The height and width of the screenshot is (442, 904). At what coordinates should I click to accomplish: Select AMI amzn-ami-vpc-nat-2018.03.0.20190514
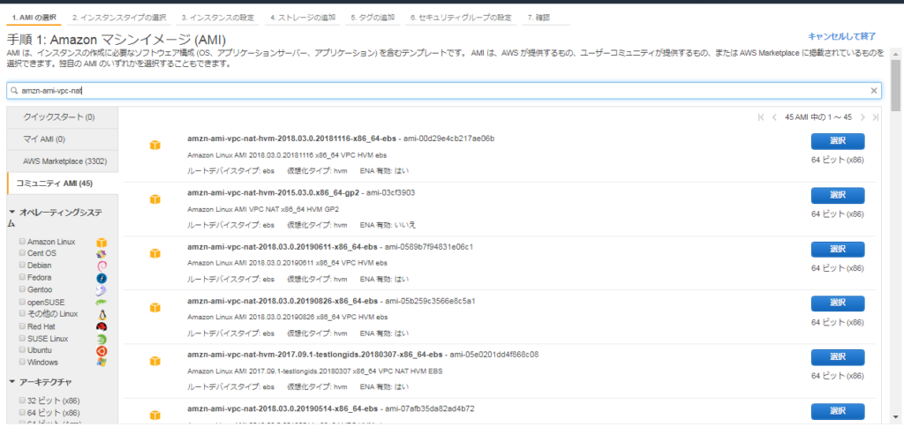tap(837, 411)
